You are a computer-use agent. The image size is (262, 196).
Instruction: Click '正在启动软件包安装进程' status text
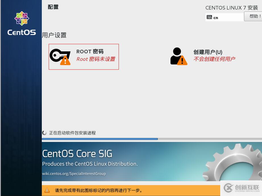point(72,133)
